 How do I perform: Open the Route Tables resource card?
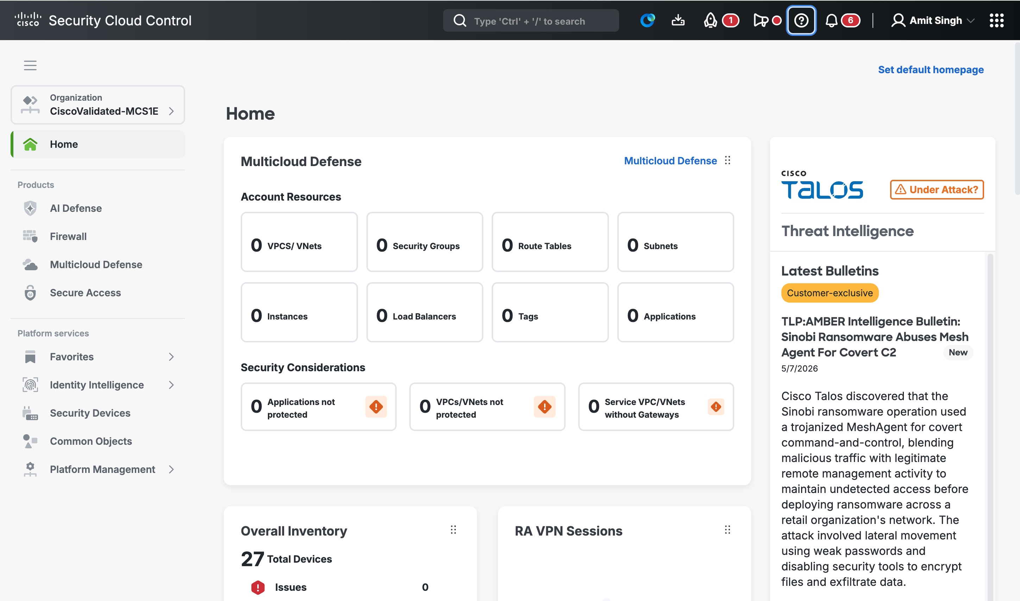pos(550,242)
